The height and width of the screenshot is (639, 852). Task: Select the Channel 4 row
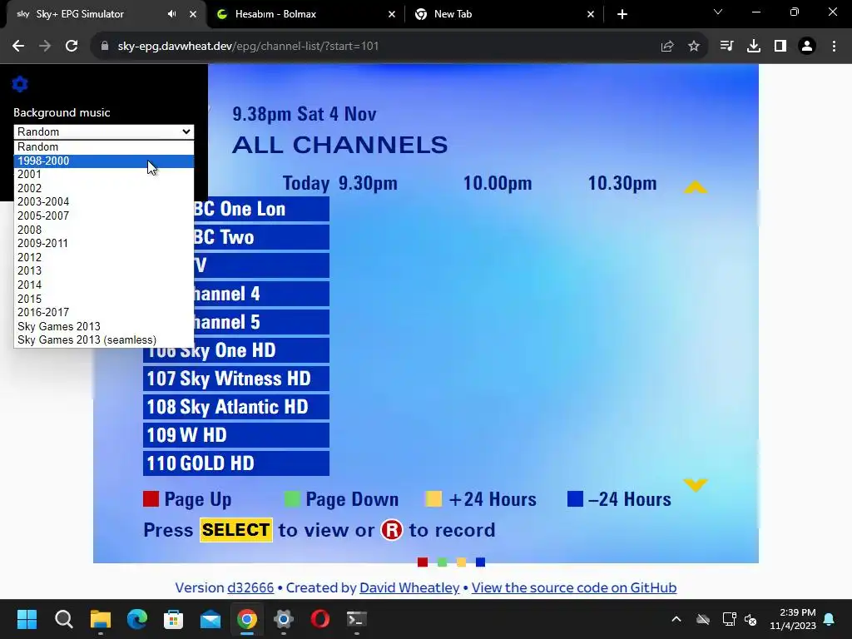coord(261,294)
